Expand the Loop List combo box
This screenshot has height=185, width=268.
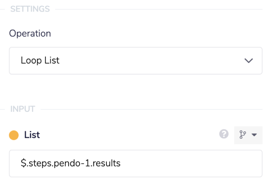[248, 61]
